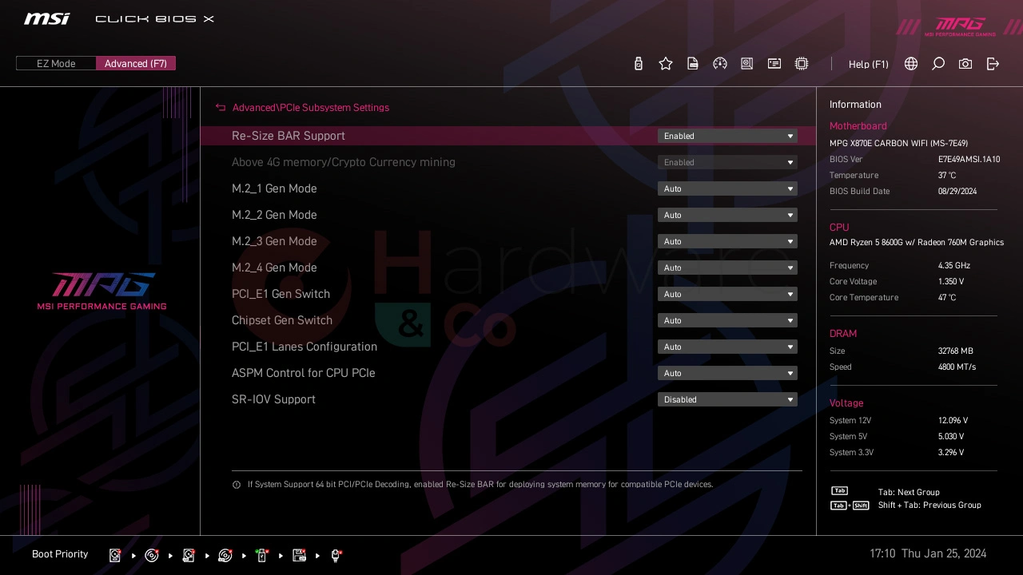The height and width of the screenshot is (575, 1023).
Task: Open the M.2_3 Gen Mode dropdown
Action: (727, 241)
